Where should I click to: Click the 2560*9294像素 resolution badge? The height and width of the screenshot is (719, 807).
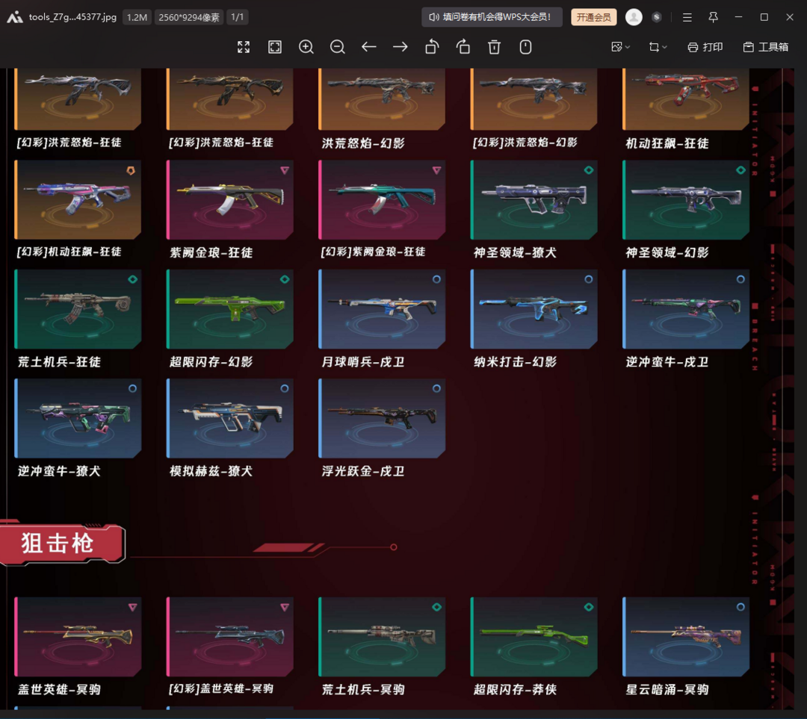click(189, 17)
